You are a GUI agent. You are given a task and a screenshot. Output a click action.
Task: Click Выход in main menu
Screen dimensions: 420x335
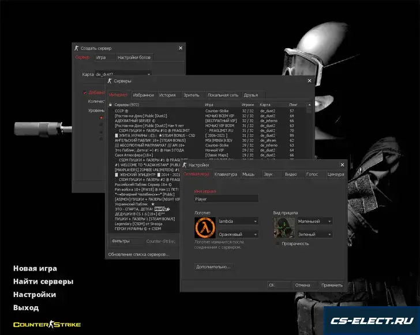point(26,308)
